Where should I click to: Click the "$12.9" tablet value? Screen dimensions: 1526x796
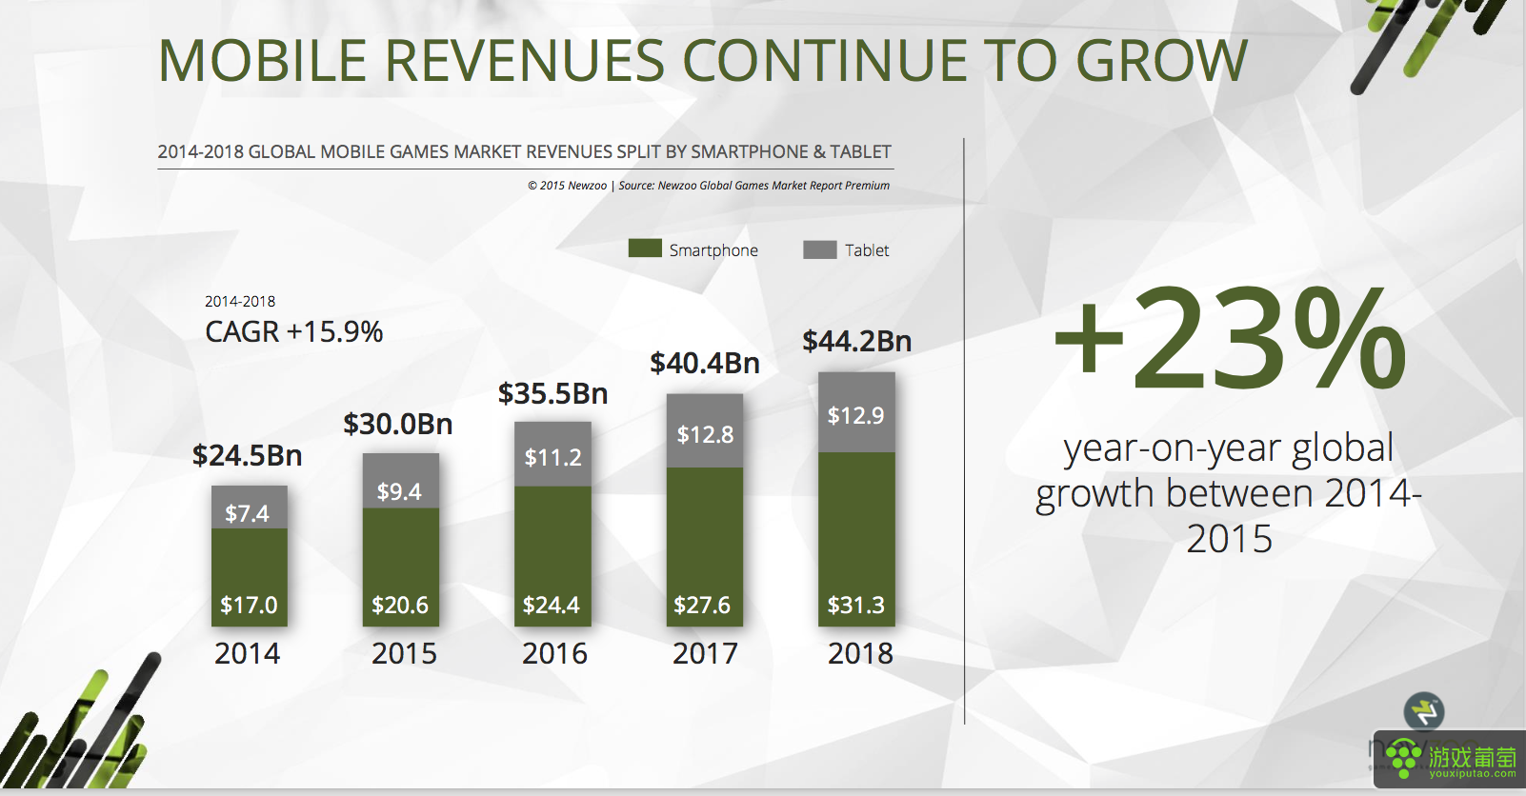856,416
